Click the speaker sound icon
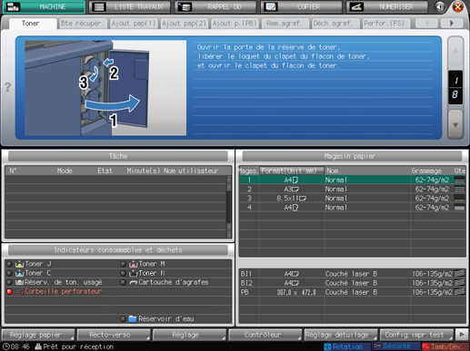Screen dimensions: 470x351 pyautogui.click(x=440, y=6)
